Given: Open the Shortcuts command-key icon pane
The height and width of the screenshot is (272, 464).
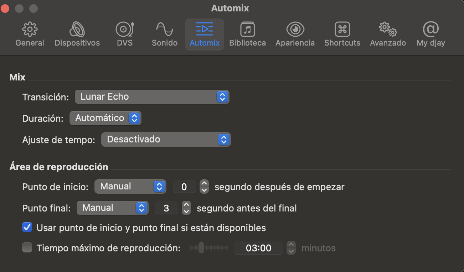Looking at the screenshot, I should 342,34.
